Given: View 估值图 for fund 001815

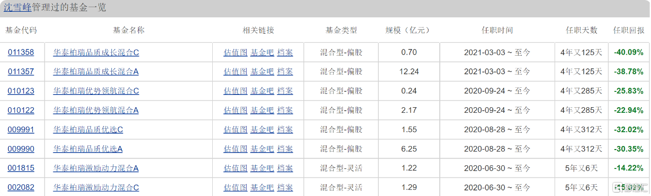Looking at the screenshot, I should tap(236, 168).
